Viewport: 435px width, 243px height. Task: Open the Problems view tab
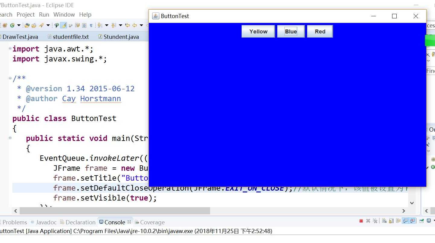[x=14, y=222]
